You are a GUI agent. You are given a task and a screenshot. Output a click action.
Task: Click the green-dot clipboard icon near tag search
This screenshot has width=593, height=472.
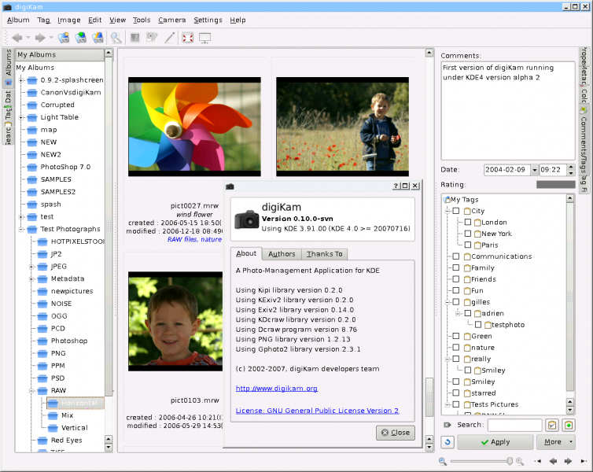(569, 425)
